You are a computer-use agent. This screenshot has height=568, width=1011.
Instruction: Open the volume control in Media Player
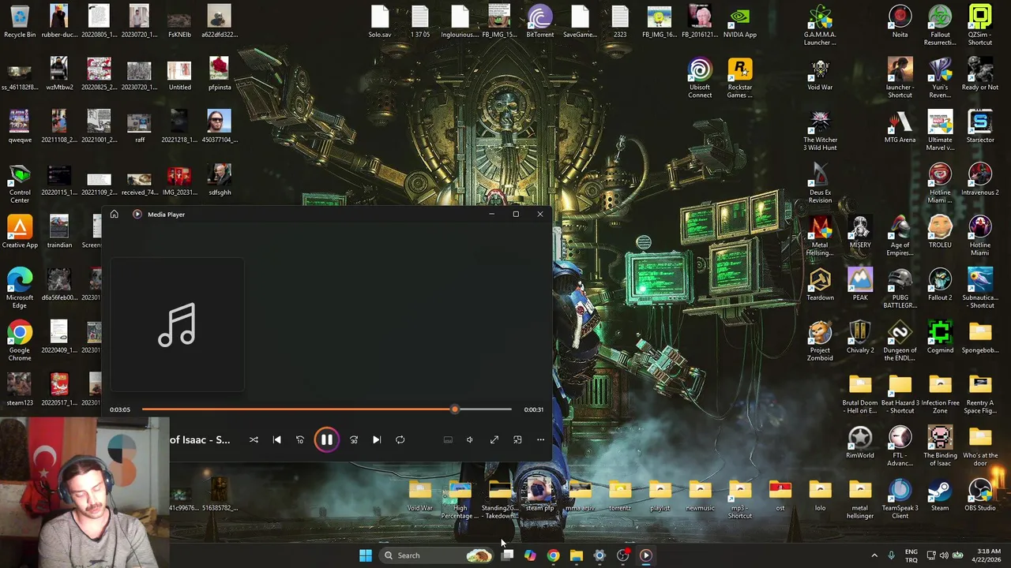[x=470, y=439]
